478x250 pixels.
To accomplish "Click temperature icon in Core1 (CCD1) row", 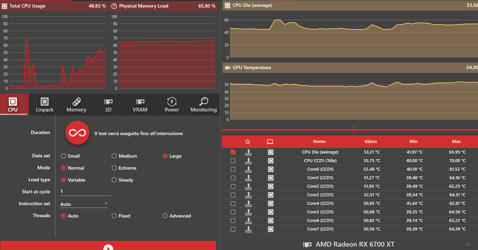I will coord(248,178).
